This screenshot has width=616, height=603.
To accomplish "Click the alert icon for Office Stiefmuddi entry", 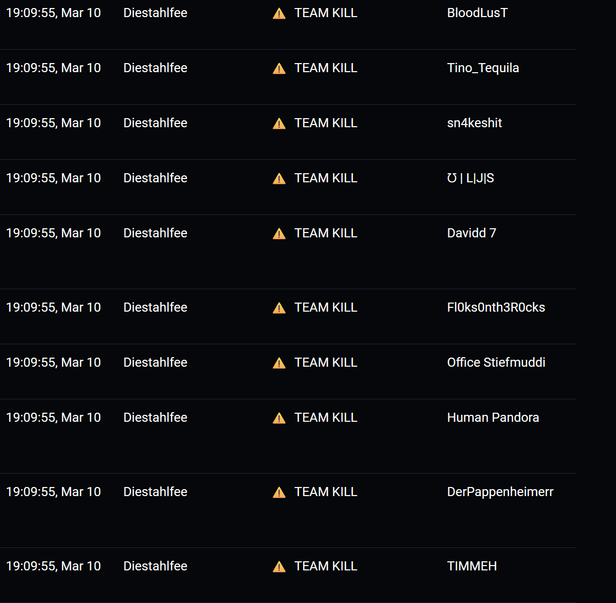I will pyautogui.click(x=279, y=363).
